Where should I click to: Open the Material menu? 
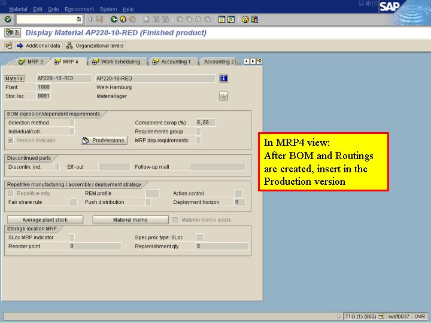coord(18,9)
